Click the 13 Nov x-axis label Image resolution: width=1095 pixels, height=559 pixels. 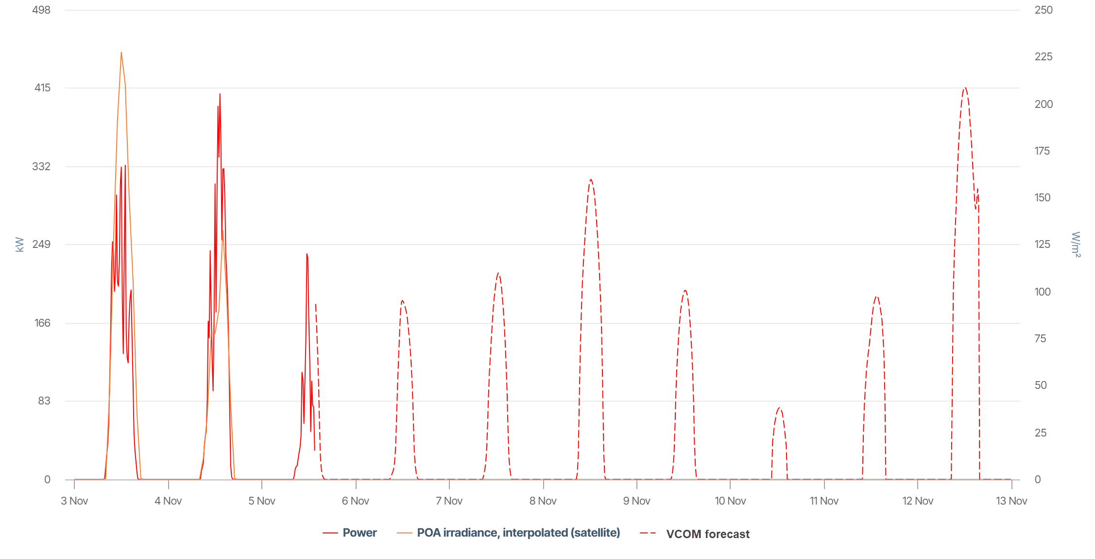pyautogui.click(x=1011, y=501)
